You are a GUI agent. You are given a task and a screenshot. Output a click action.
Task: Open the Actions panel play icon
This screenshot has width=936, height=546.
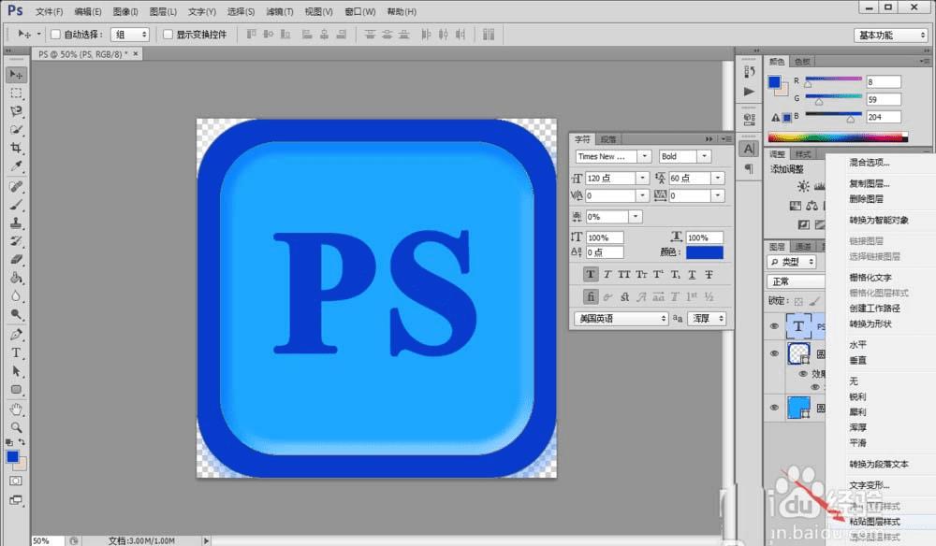(x=749, y=92)
